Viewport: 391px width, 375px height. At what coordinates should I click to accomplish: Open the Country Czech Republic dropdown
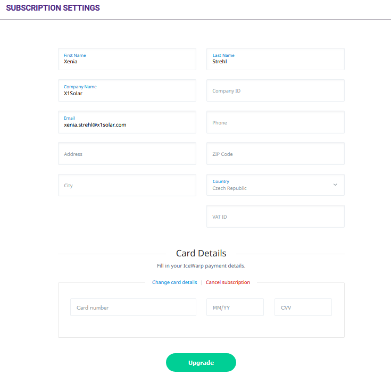tap(276, 185)
